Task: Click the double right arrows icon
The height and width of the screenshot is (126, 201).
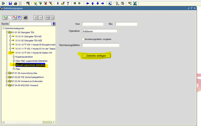Action: point(79,3)
